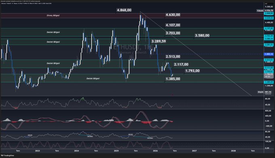275x158 pixels.
Task: Select the 1.793,00 level label
Action: pos(192,71)
